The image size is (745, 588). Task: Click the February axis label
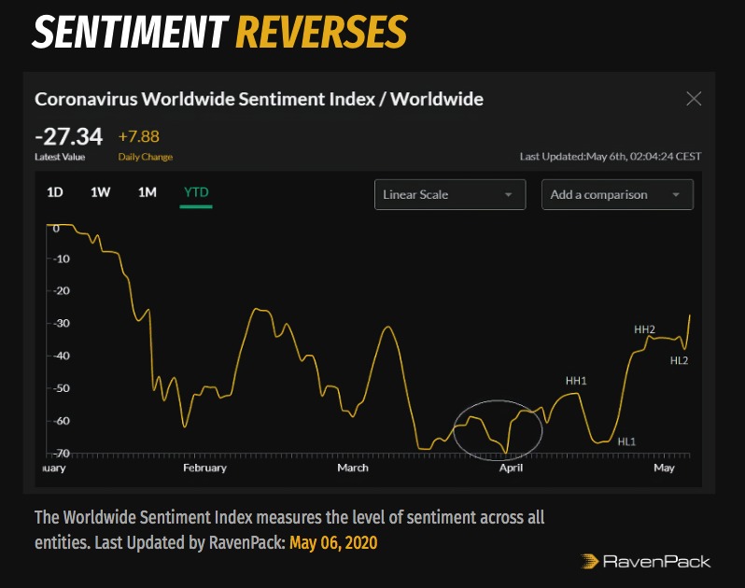point(204,468)
